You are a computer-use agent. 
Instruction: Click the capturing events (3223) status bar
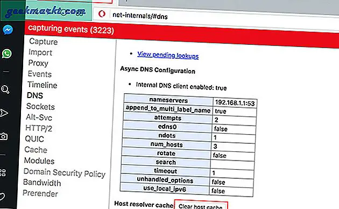[182, 34]
